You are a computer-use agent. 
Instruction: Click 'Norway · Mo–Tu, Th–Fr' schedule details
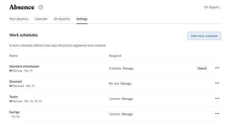[x=27, y=101]
